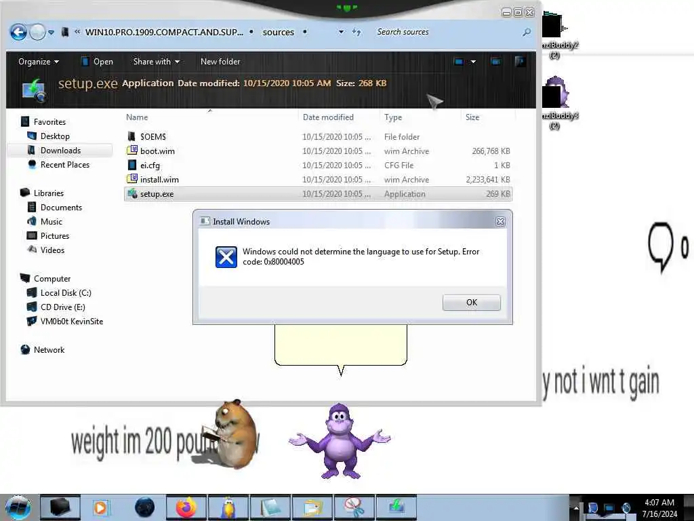Open the view options dropdown arrow
The image size is (694, 521).
(473, 62)
